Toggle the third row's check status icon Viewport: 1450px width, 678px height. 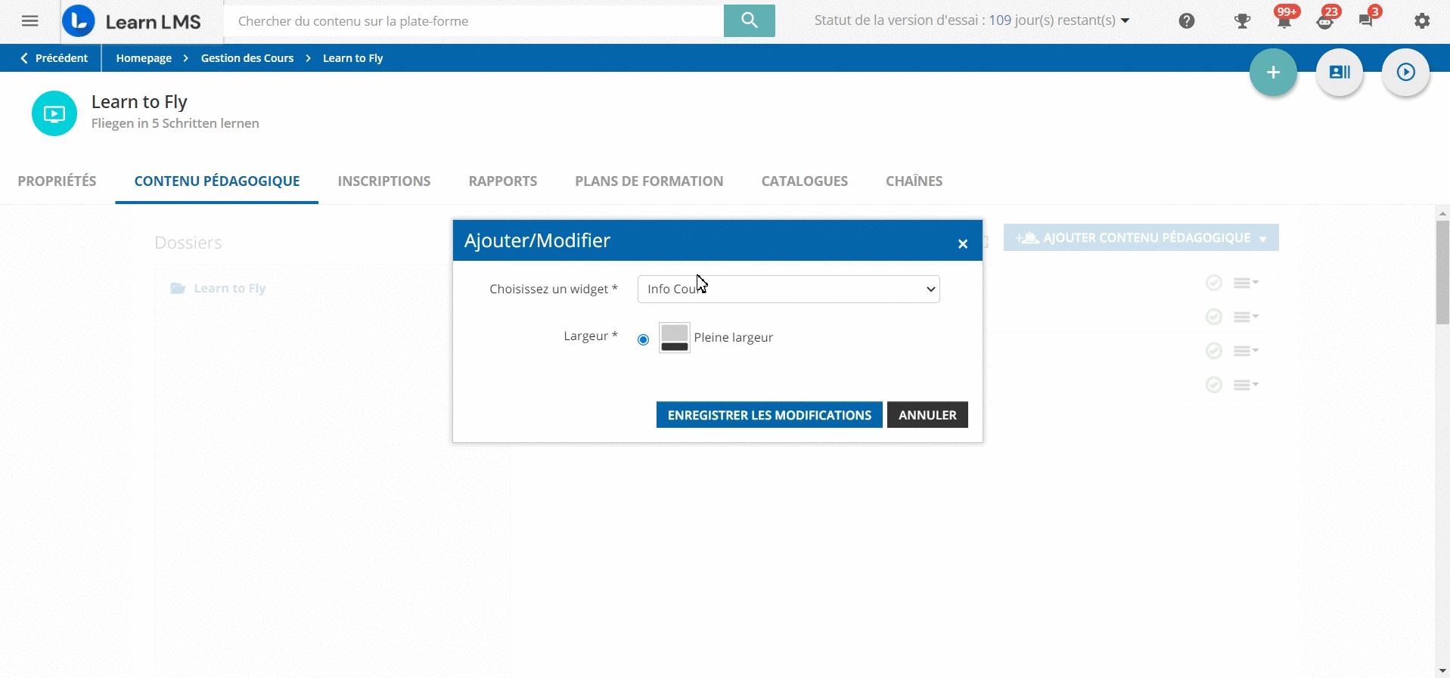pos(1214,351)
